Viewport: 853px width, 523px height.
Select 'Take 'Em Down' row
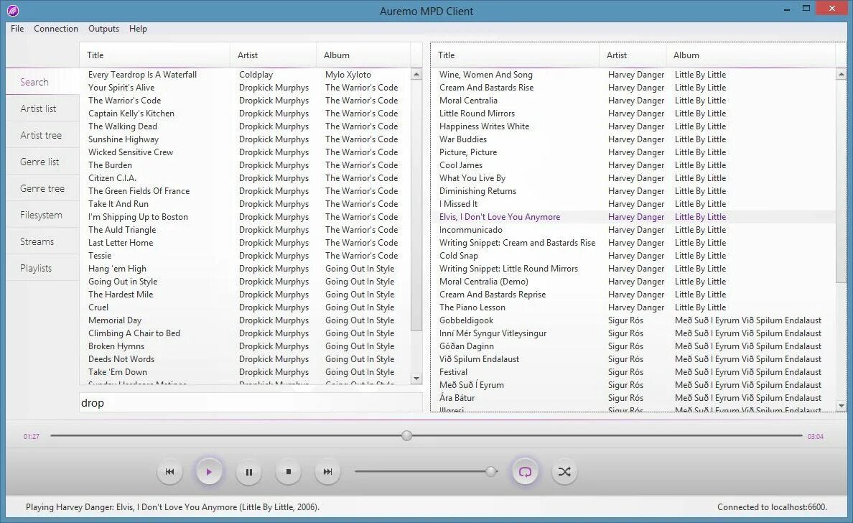pos(246,372)
